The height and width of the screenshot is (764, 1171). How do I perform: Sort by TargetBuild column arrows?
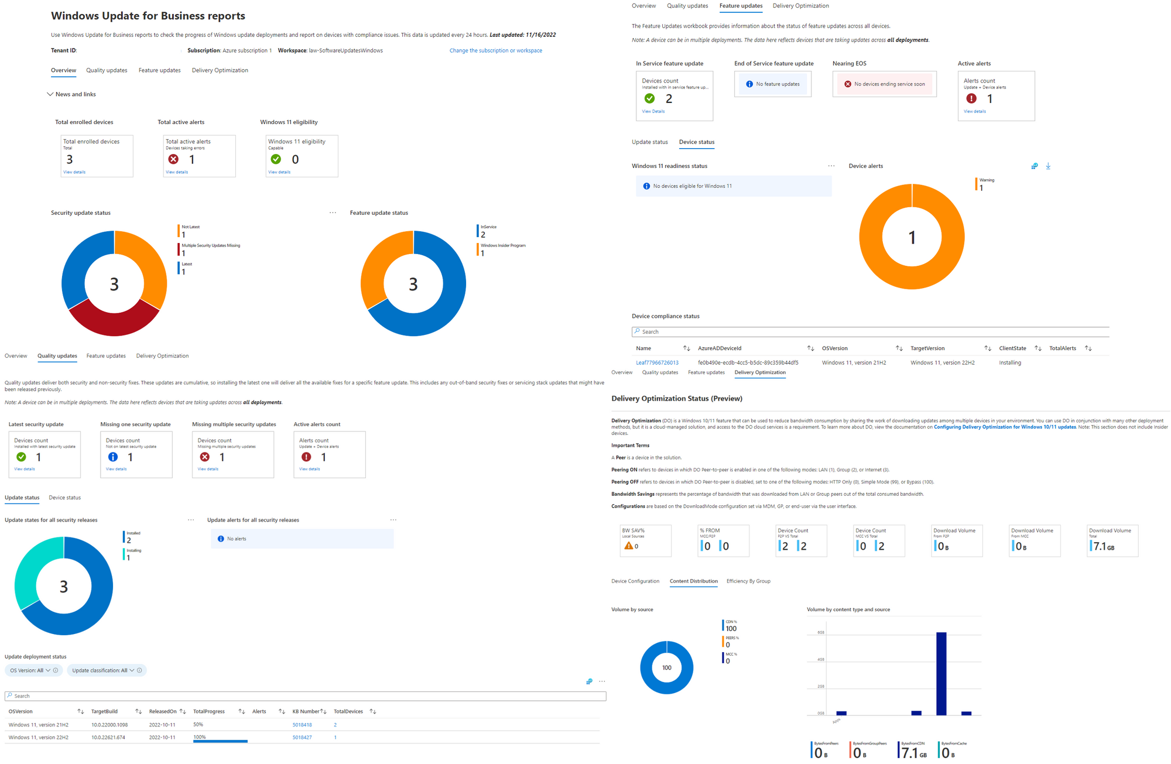(139, 711)
